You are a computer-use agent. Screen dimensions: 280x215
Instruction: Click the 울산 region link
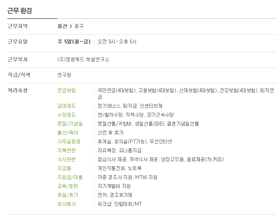point(62,26)
